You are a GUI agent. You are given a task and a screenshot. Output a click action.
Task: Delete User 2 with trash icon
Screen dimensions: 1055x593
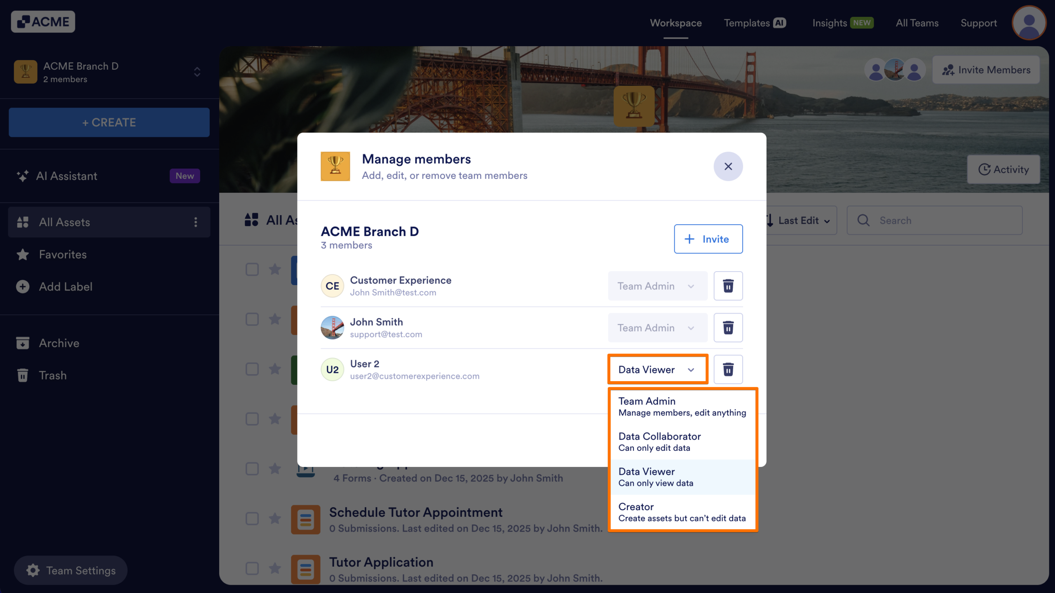point(728,369)
